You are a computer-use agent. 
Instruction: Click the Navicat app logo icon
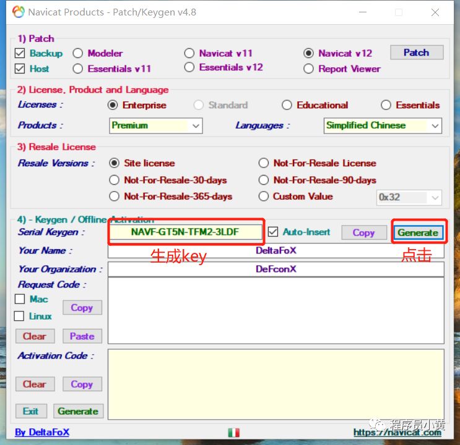18,12
